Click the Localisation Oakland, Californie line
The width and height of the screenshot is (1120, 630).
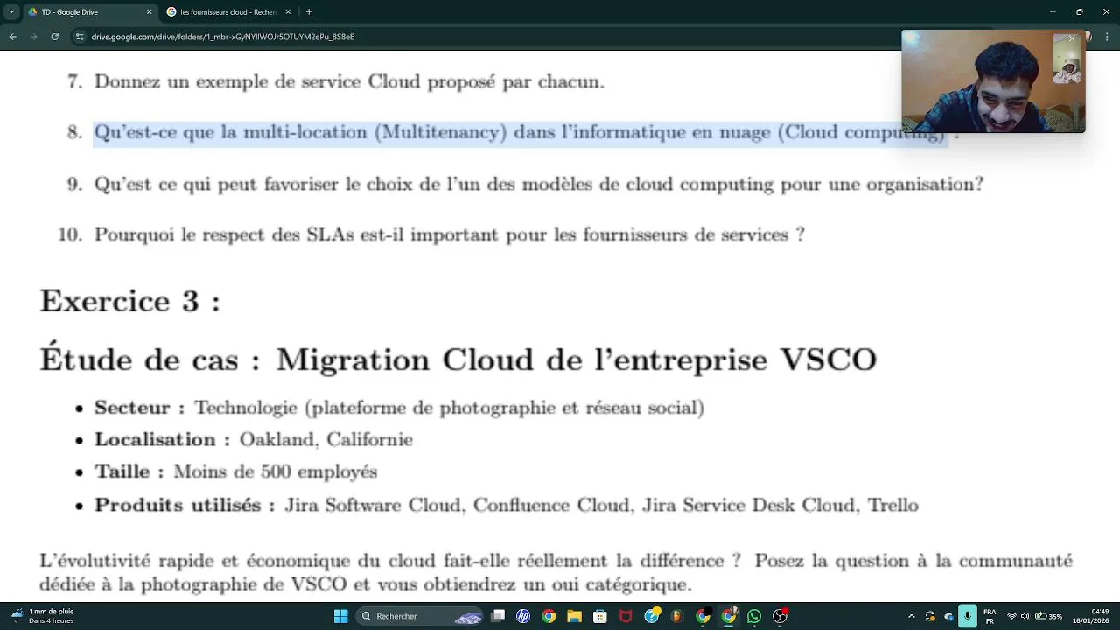[254, 439]
